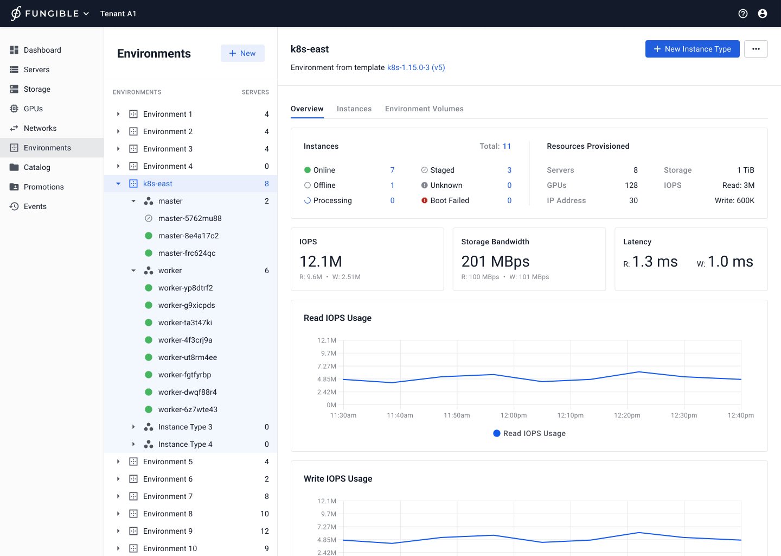Toggle the Read IOPS Usage legend marker
781x556 pixels.
496,433
